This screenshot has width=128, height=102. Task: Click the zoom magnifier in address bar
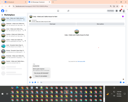111,6
